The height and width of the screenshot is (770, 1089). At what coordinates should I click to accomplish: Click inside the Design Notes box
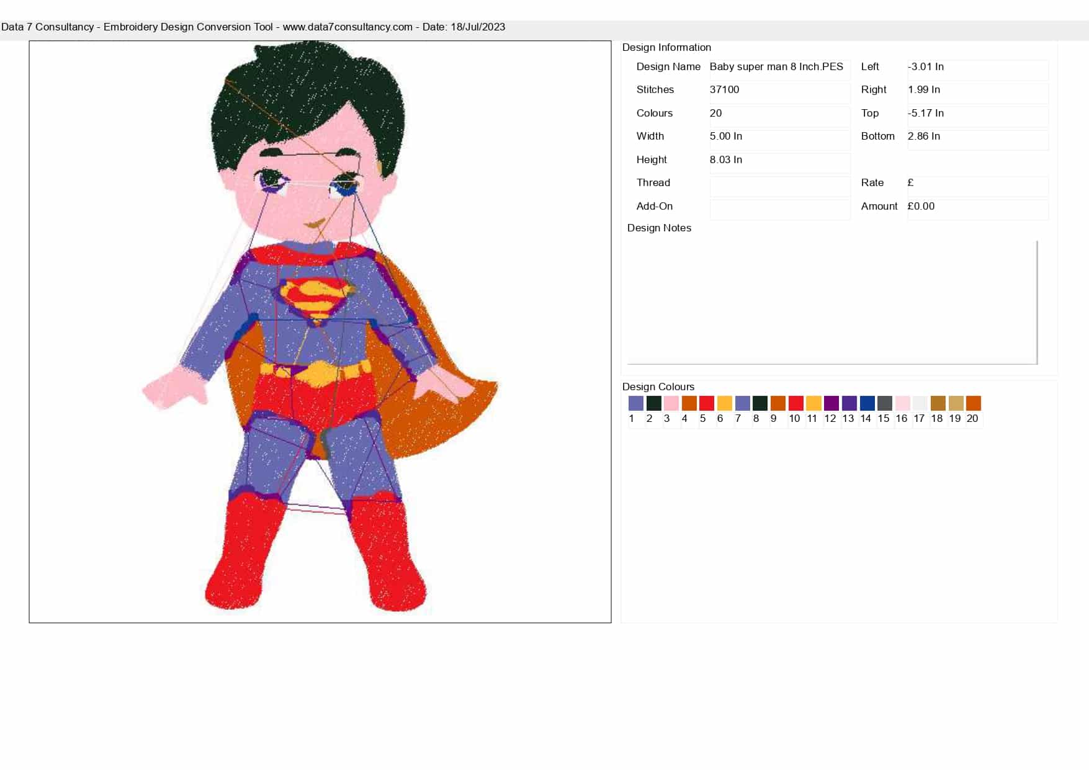tap(832, 302)
